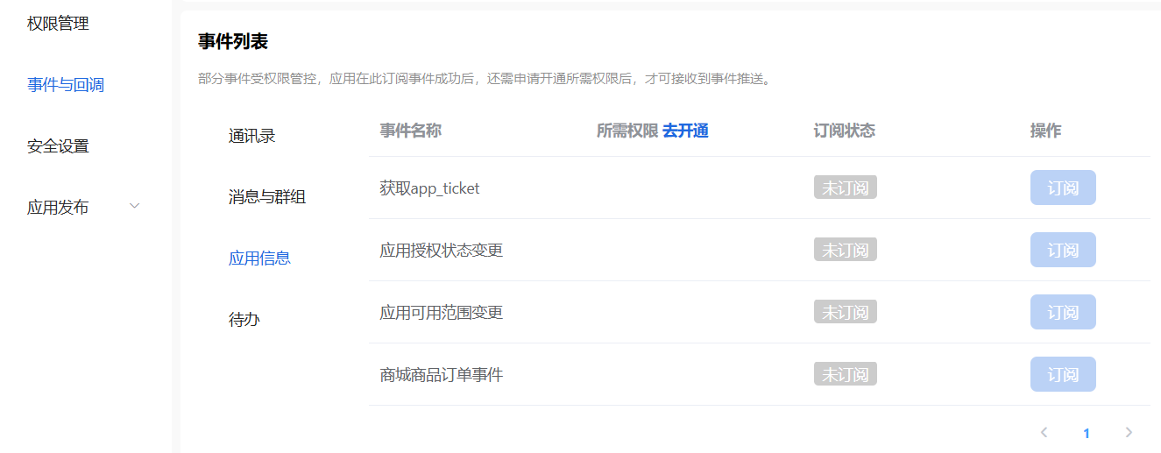Screen dimensions: 1161x453
Task: Switch to the 待办 event category
Action: pos(244,320)
